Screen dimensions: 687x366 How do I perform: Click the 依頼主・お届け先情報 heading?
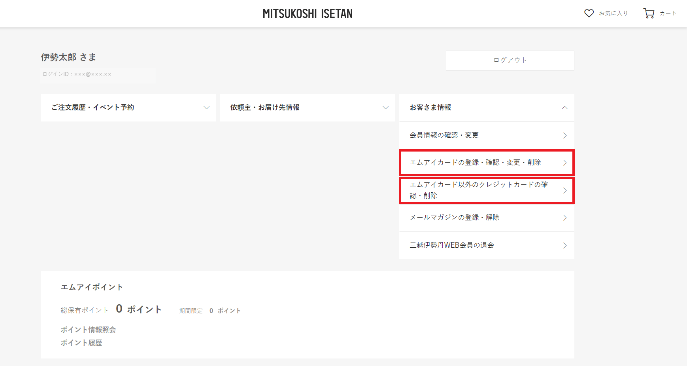coord(265,108)
